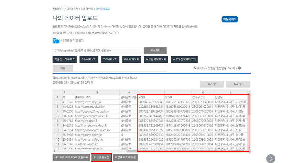Select column header L
Image resolution: width=303 pixels, height=163 pixels.
(x=230, y=92)
